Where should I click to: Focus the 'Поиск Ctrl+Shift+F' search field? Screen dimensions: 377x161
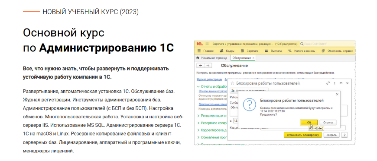[328, 44]
